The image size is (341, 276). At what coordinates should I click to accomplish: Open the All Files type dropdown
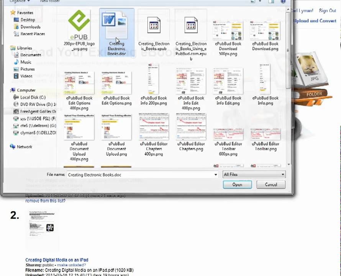click(254, 174)
